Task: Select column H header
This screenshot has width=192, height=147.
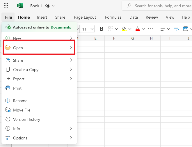Action: click(x=151, y=38)
